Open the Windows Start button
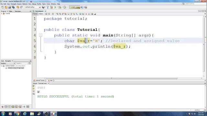207x116 pixels. tap(3, 114)
